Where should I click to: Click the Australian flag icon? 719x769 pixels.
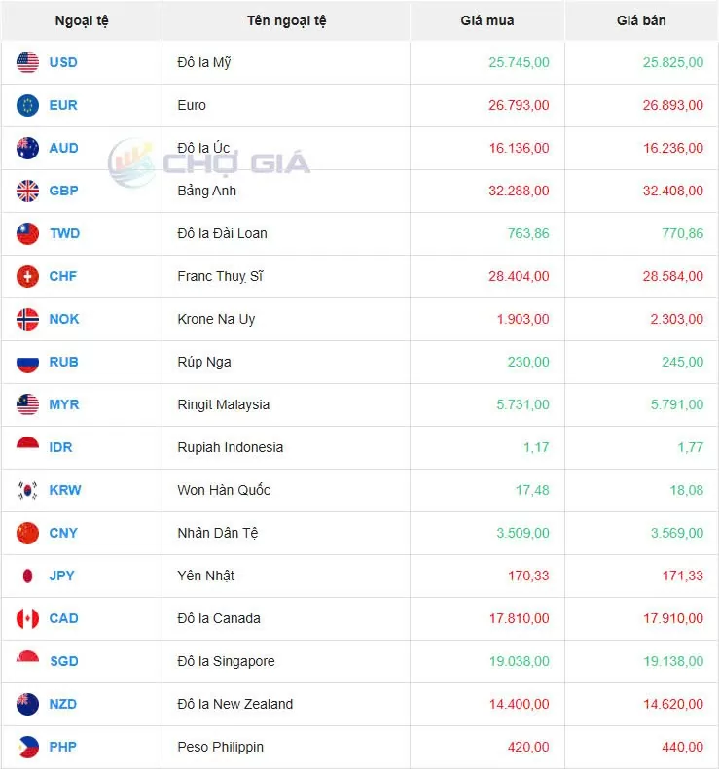click(27, 148)
